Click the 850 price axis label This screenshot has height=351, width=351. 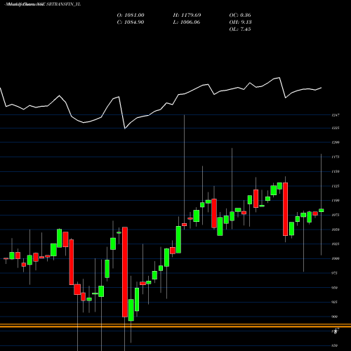(x=335, y=345)
